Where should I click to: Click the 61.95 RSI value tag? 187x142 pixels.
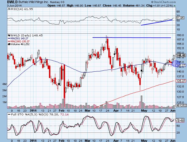[180, 18]
